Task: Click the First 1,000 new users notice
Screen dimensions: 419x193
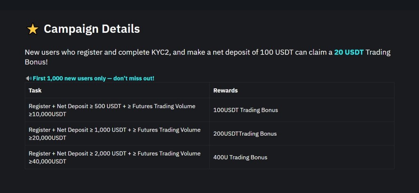Action: (93, 78)
